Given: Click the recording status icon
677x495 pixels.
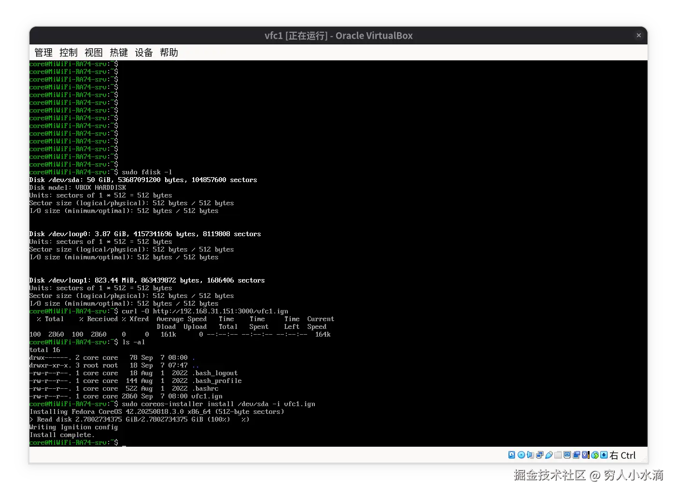Looking at the screenshot, I should (x=576, y=455).
